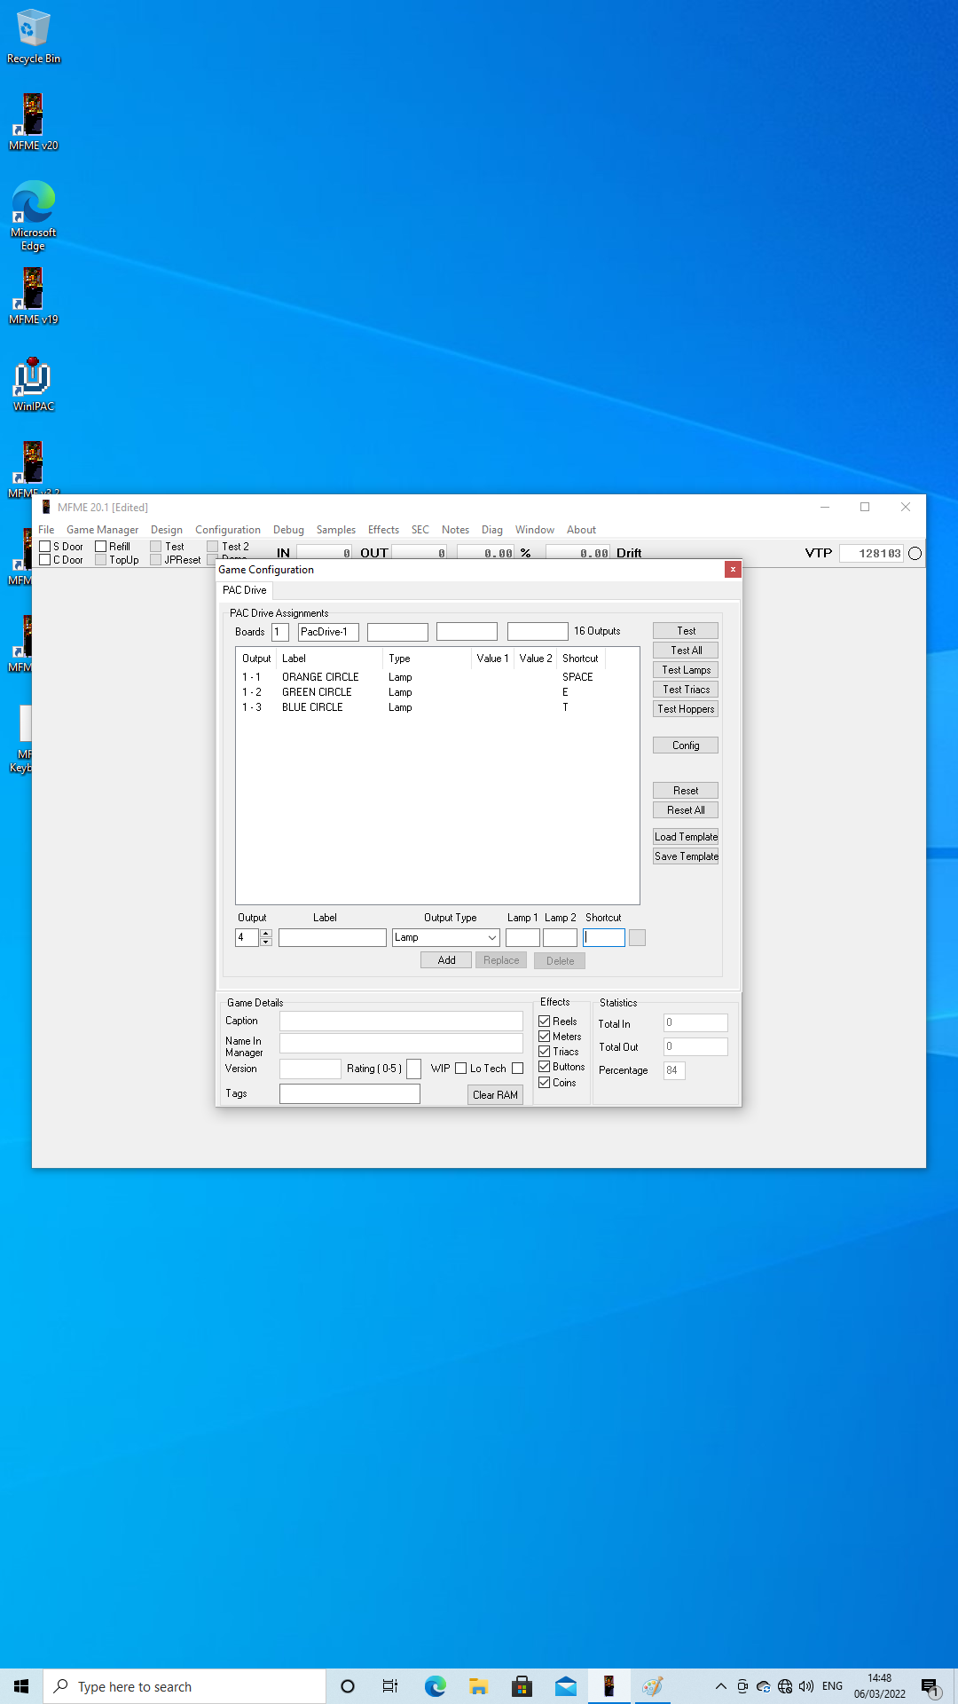Click the Caption input field
Viewport: 958px width, 1704px height.
tap(401, 1022)
